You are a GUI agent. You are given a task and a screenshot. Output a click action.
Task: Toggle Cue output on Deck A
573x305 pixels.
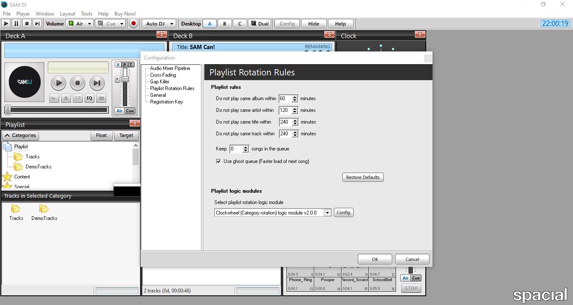pos(130,111)
